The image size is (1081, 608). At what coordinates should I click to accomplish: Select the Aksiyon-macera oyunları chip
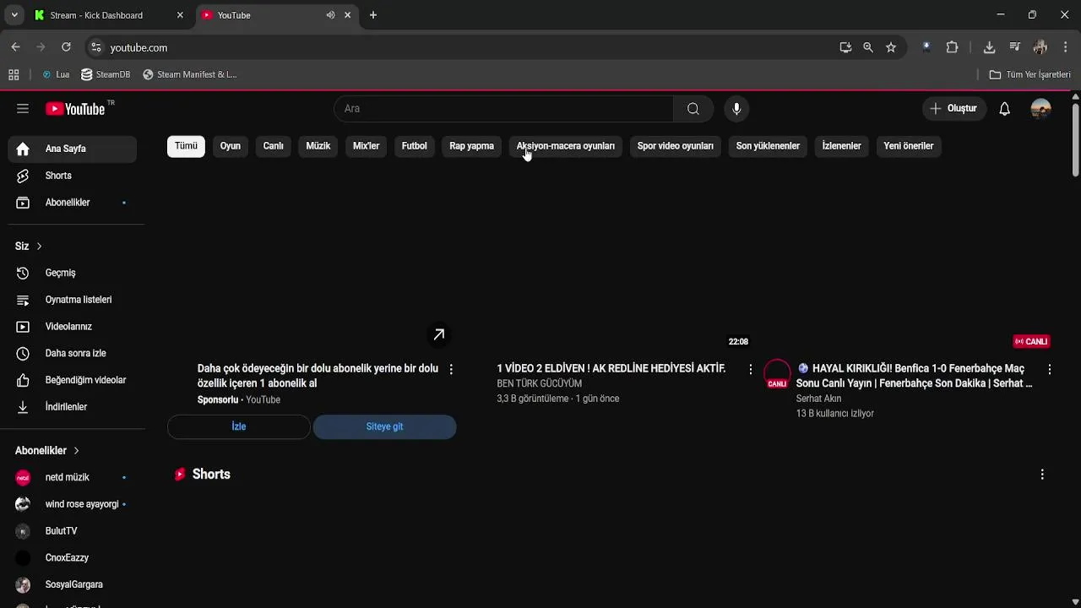click(x=566, y=146)
